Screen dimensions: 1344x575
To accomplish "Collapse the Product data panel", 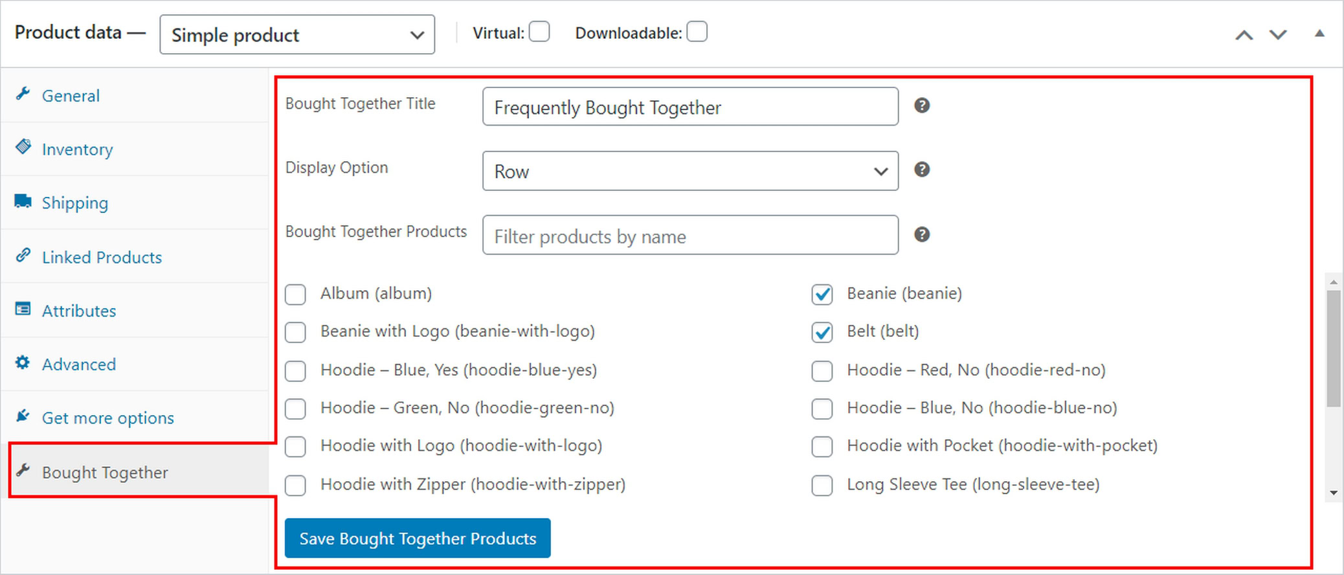I will pos(1319,34).
